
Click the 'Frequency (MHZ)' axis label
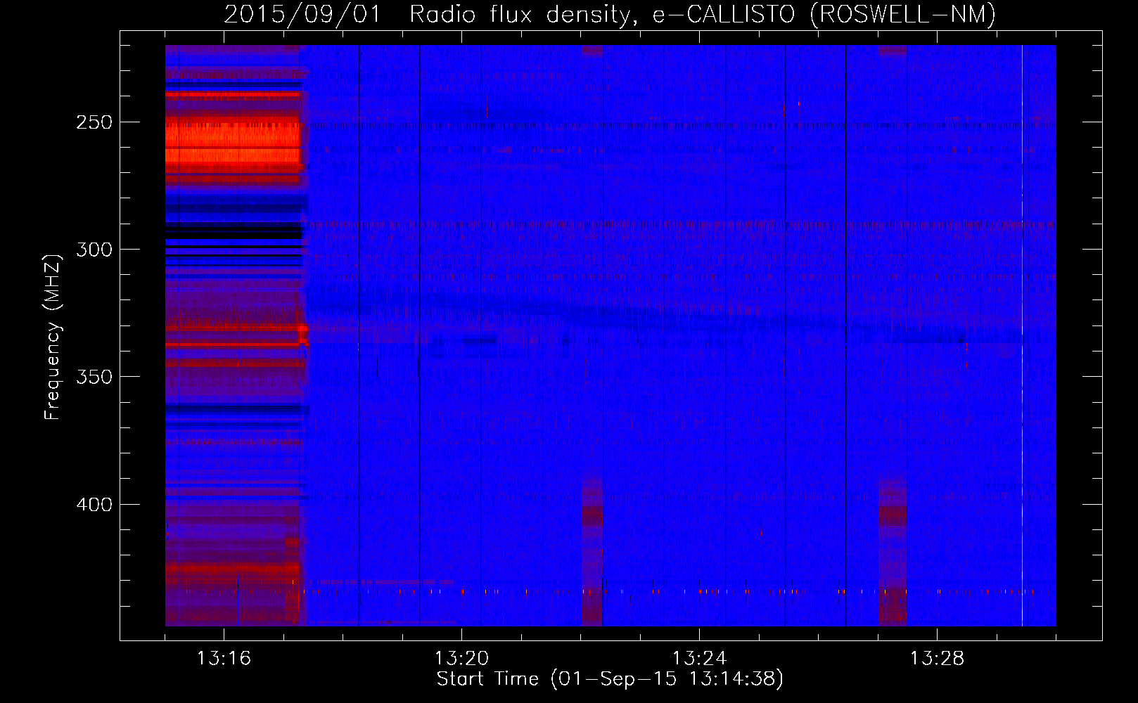tap(53, 337)
